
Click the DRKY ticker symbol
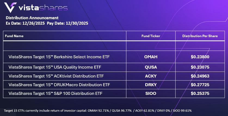pos(151,85)
